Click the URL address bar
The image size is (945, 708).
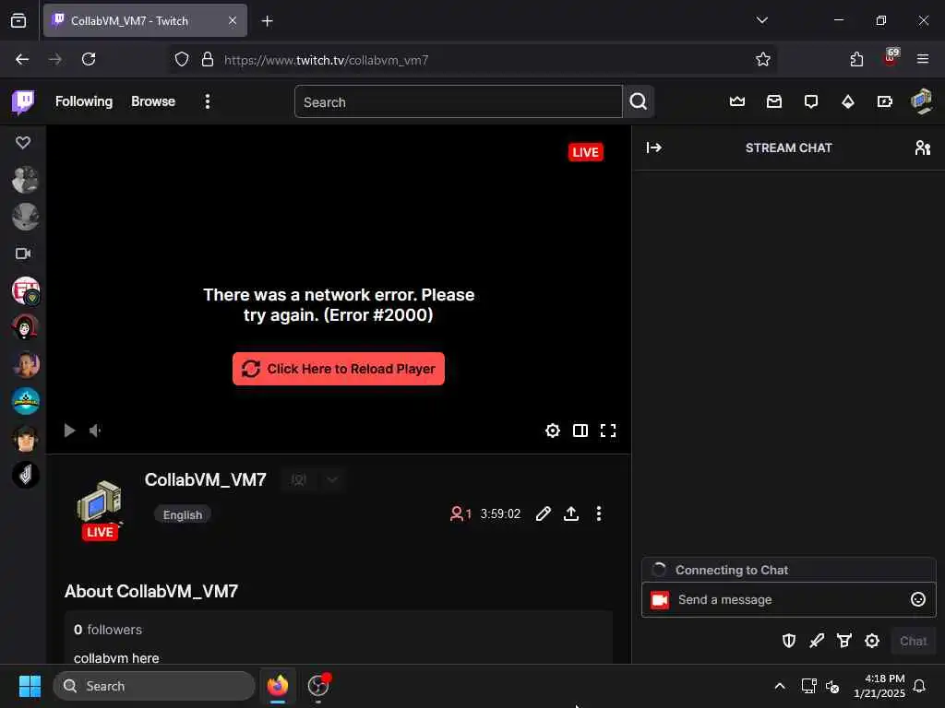pos(473,60)
